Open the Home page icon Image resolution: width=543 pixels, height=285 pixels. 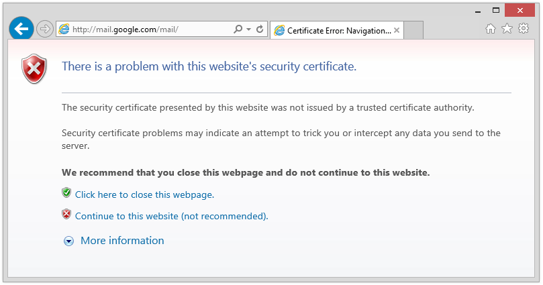click(491, 29)
